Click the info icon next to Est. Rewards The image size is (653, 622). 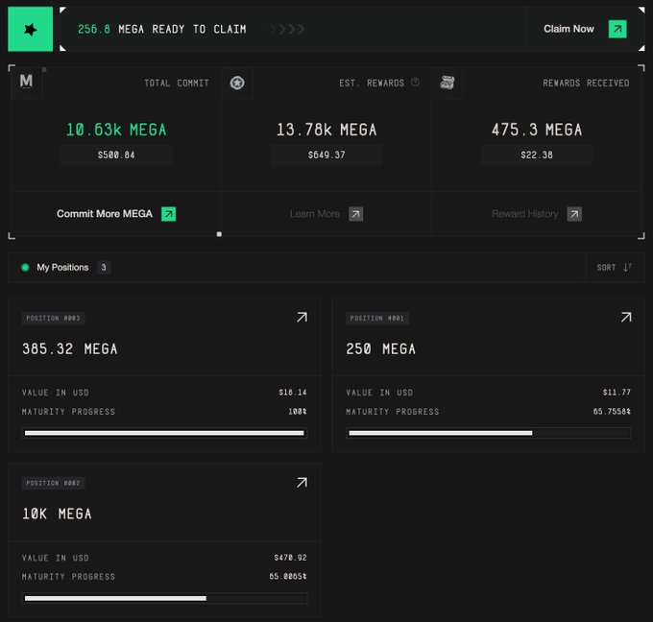[x=415, y=82]
